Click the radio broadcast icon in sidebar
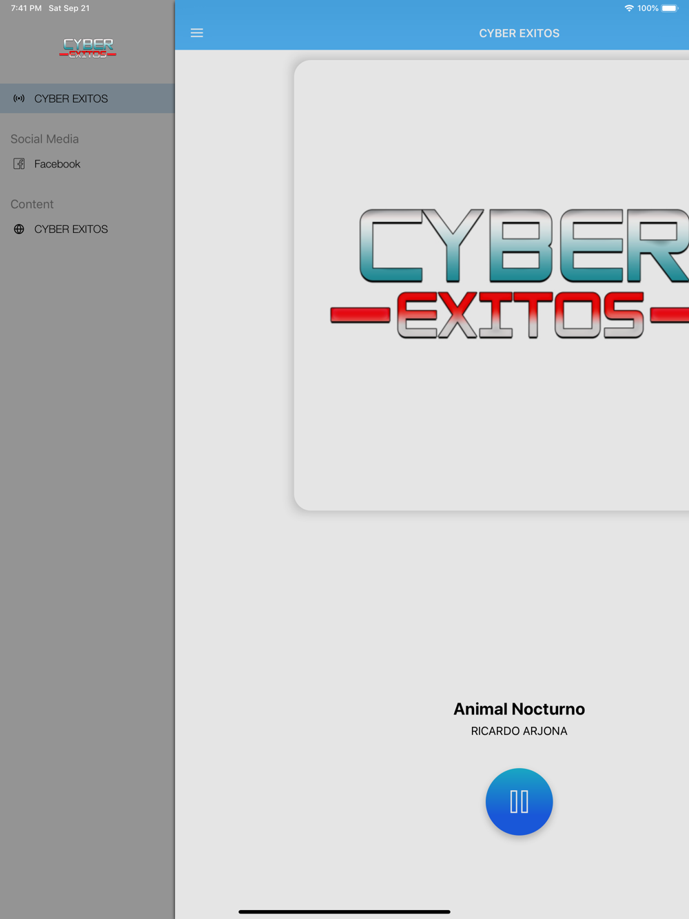This screenshot has height=919, width=689. 19,99
